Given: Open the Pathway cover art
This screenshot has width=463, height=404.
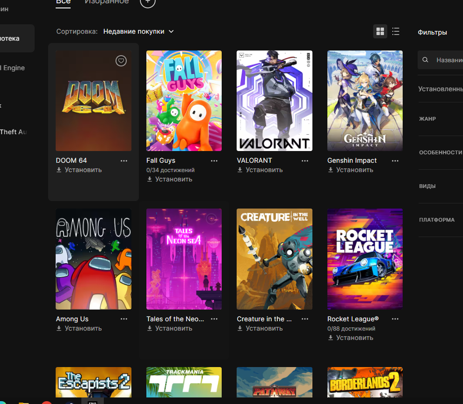Looking at the screenshot, I should coord(275,382).
